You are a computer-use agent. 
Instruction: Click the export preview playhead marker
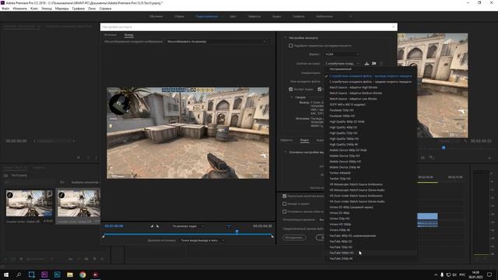[237, 232]
